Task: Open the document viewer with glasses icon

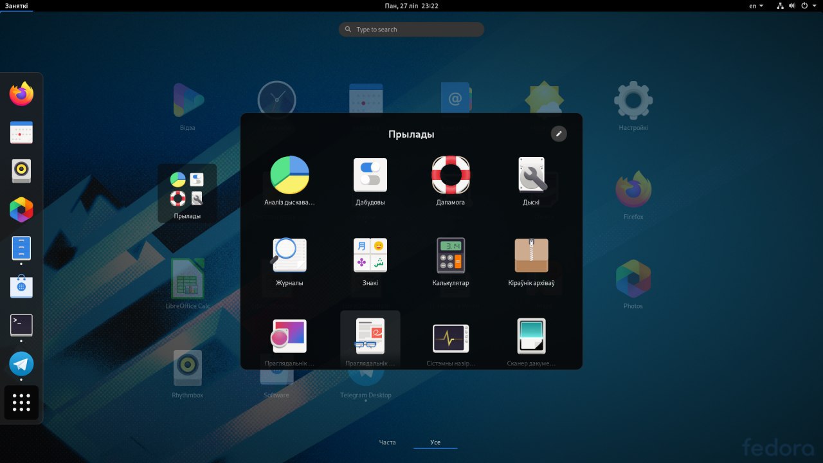Action: click(x=370, y=340)
